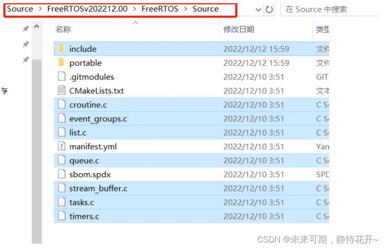This screenshot has width=385, height=248.
Task: Click the refresh button beside the address bar
Action: tap(269, 9)
